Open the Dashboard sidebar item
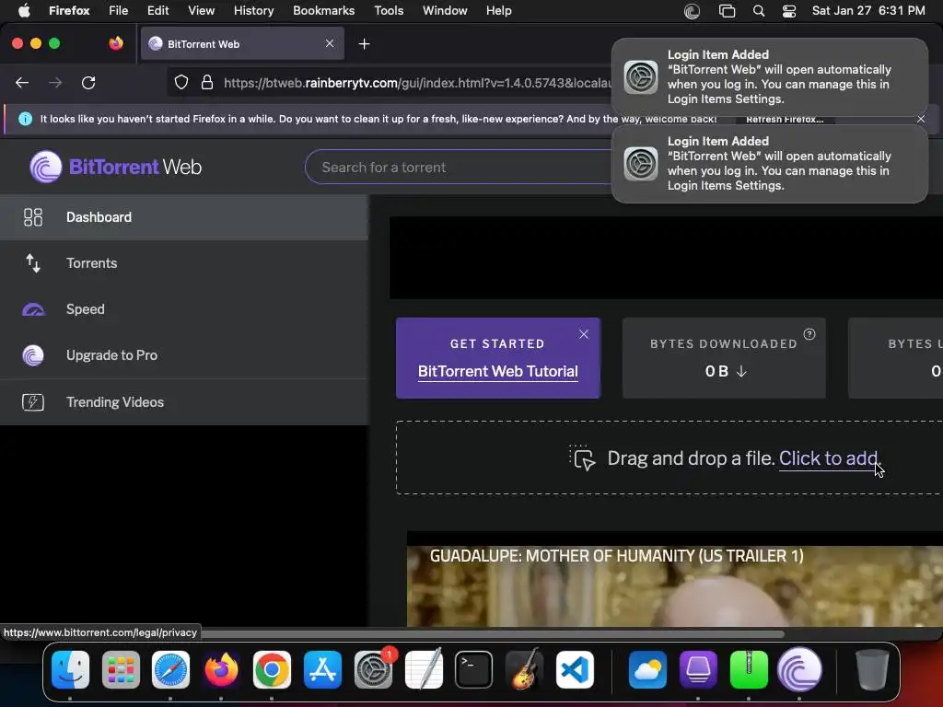The width and height of the screenshot is (943, 707). (x=184, y=217)
